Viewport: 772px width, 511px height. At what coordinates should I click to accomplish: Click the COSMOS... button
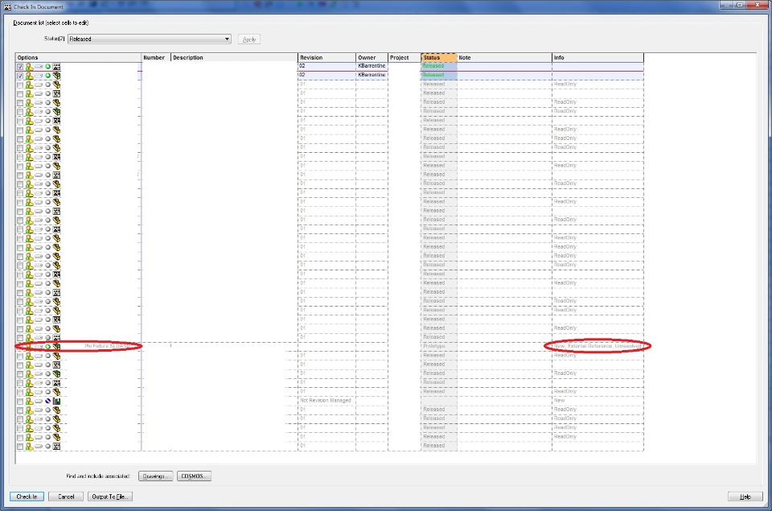(x=194, y=476)
